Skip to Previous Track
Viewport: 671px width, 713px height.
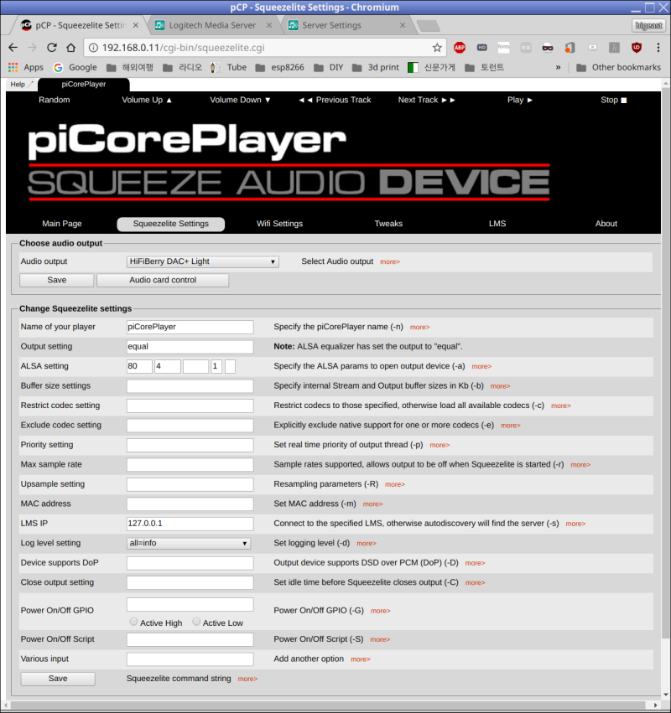335,100
